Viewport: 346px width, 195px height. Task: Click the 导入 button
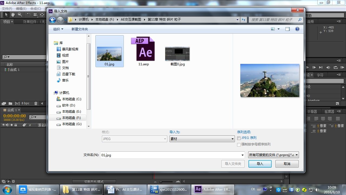coord(260,164)
